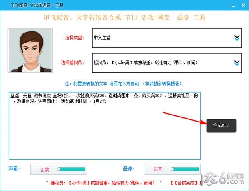Click inside the text input area
The width and height of the screenshot is (249, 191).
click(105, 126)
